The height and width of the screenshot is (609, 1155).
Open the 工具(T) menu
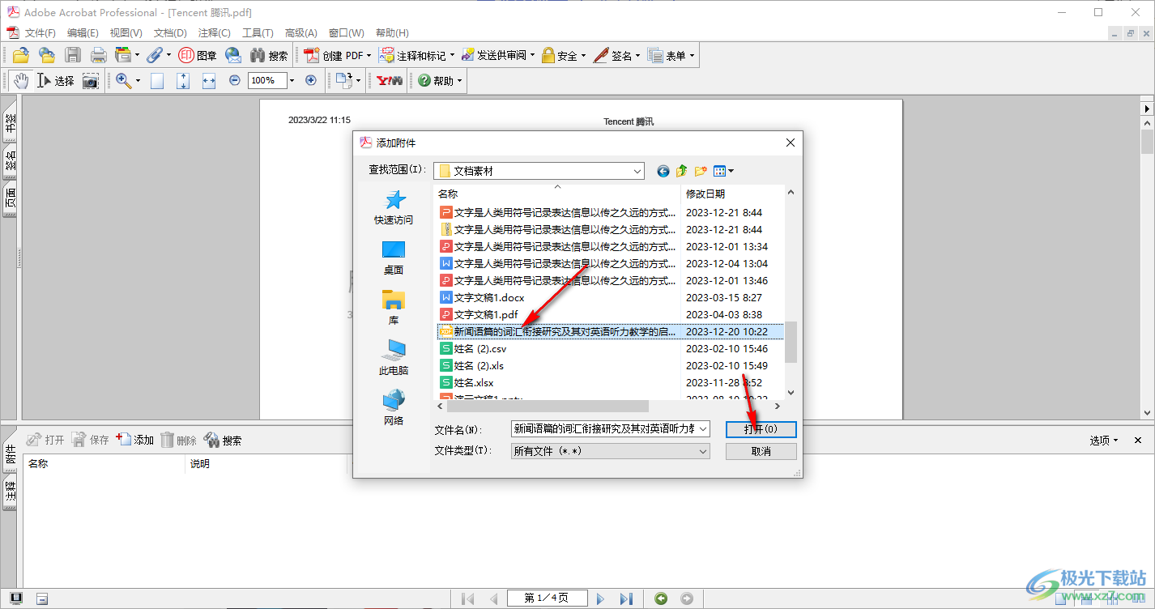tap(258, 33)
